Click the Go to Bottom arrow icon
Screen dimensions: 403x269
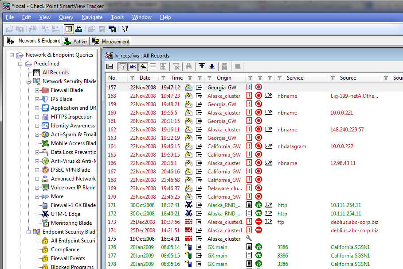(211, 66)
